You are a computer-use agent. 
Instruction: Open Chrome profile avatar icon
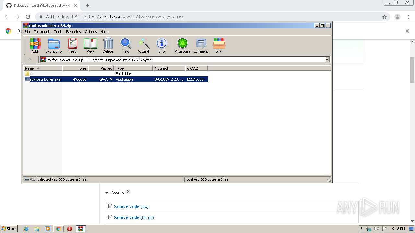coord(397,17)
